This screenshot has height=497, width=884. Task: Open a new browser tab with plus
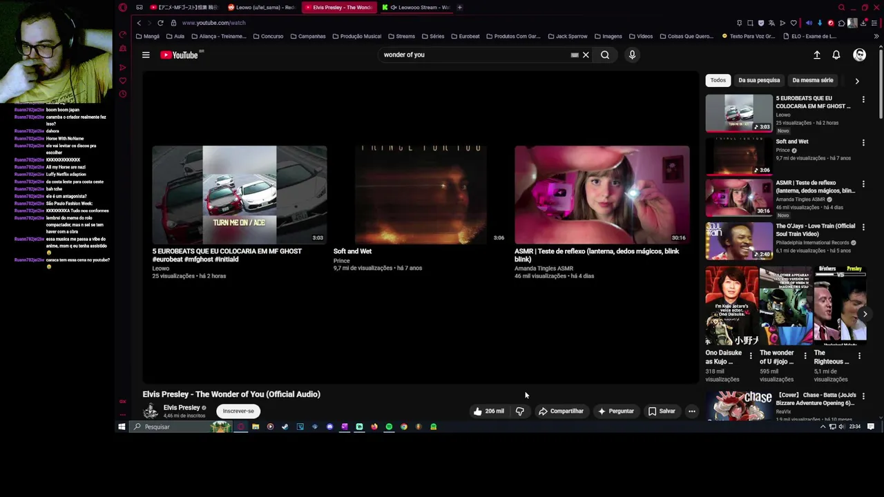[x=459, y=8]
